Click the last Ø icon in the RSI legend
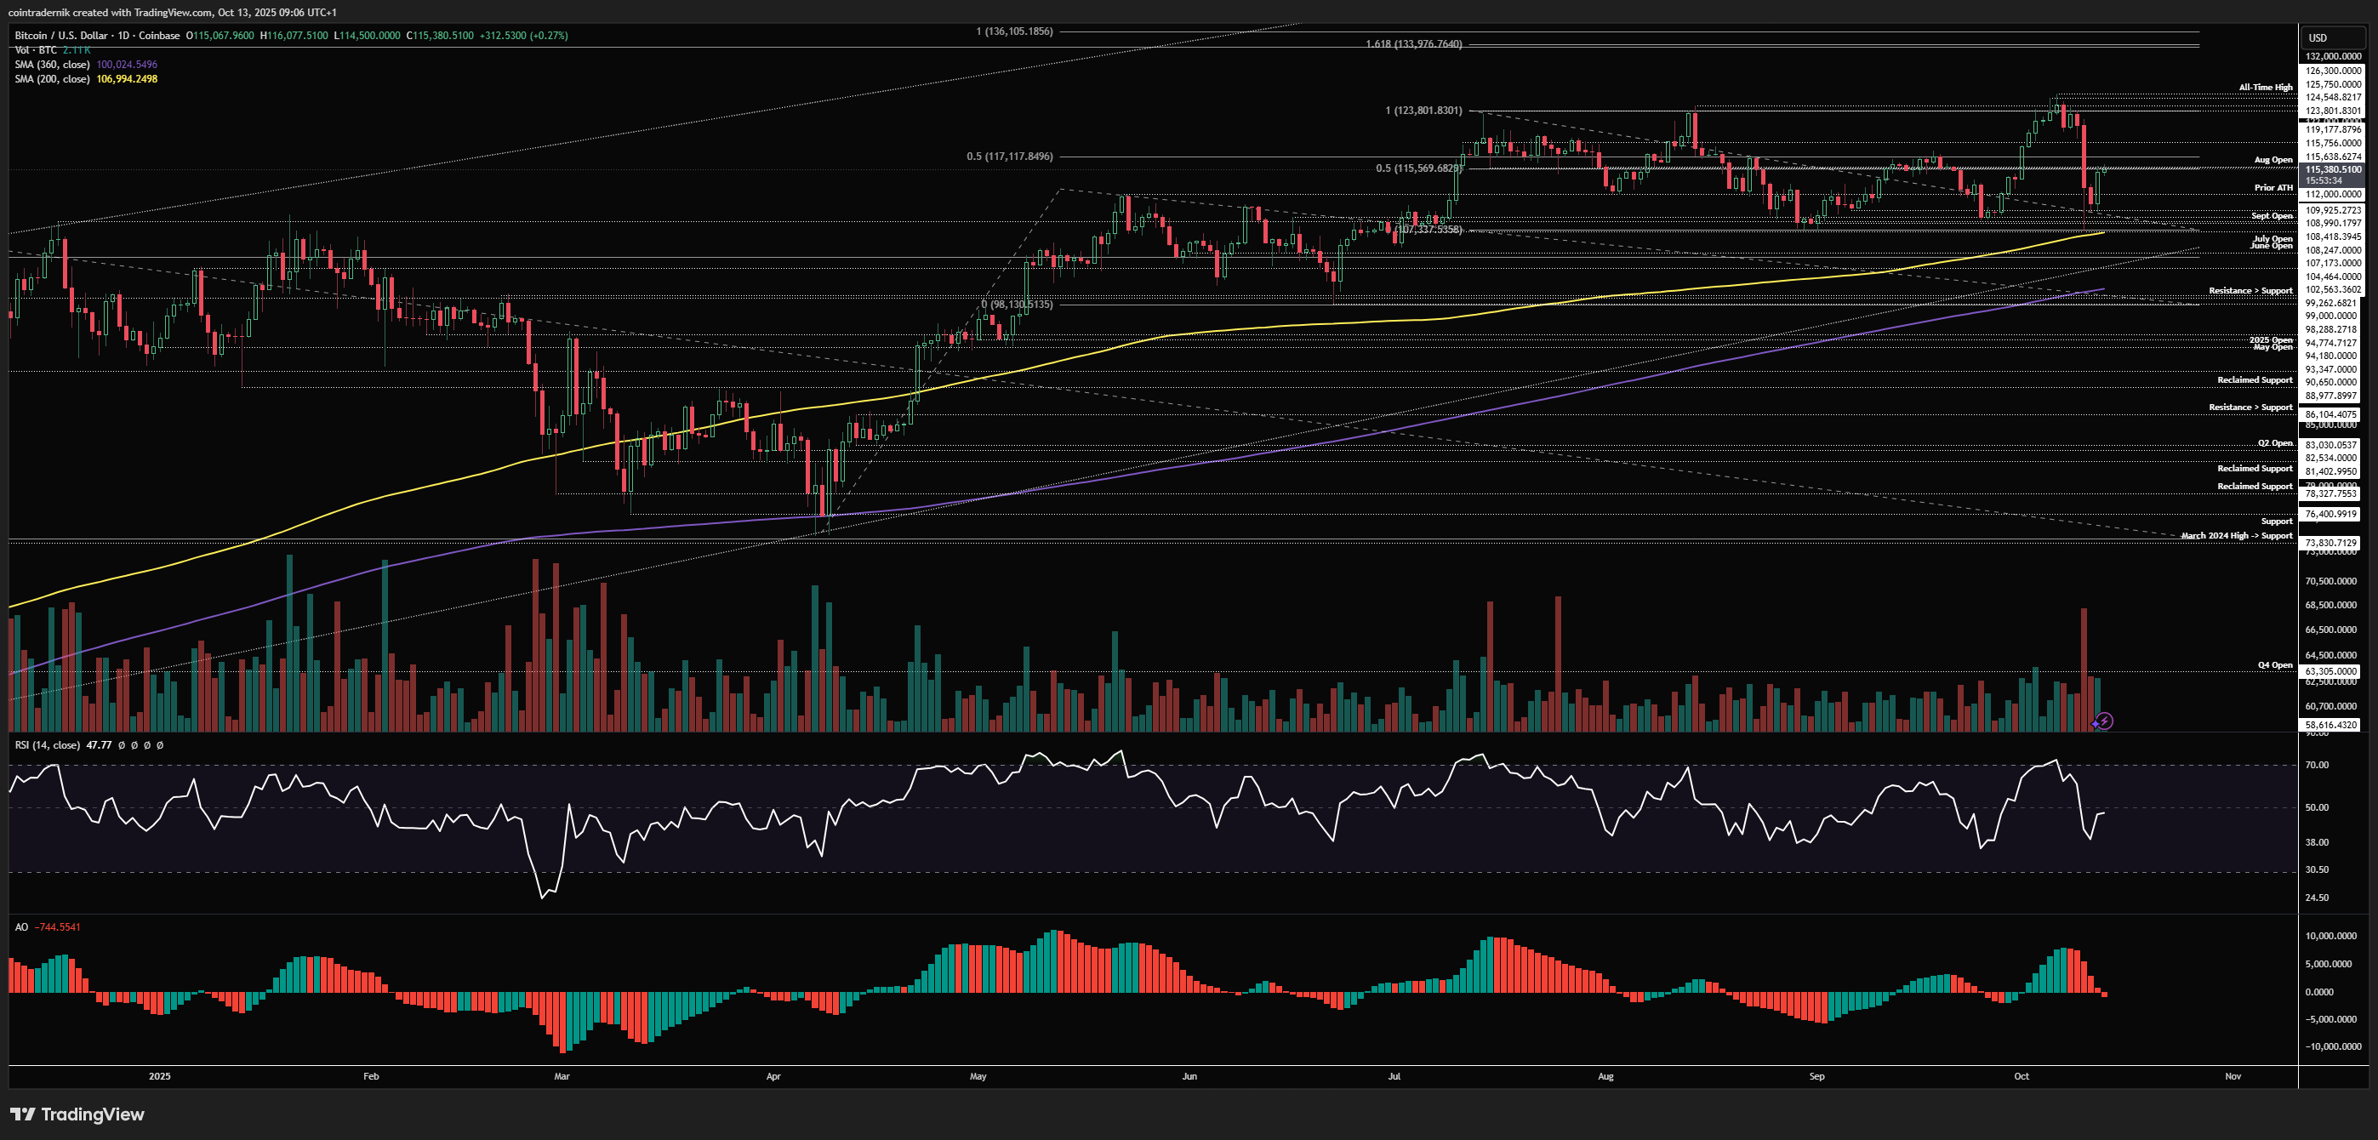The image size is (2378, 1140). pos(159,745)
